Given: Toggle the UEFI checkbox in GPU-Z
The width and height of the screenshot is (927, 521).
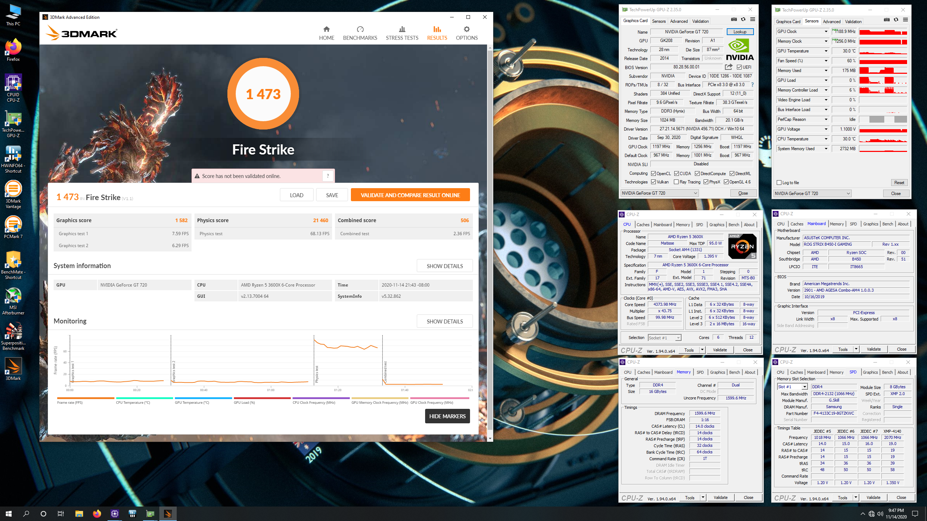Looking at the screenshot, I should click(739, 67).
